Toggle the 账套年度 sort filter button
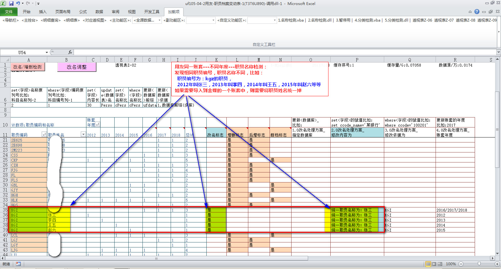 coord(97,124)
